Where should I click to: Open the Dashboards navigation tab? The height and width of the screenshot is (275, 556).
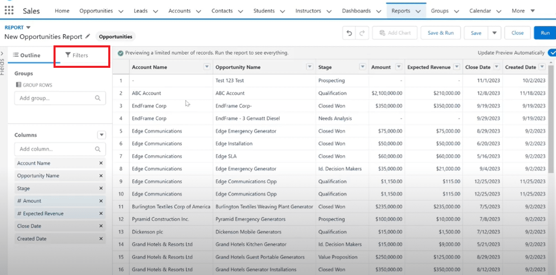click(356, 11)
